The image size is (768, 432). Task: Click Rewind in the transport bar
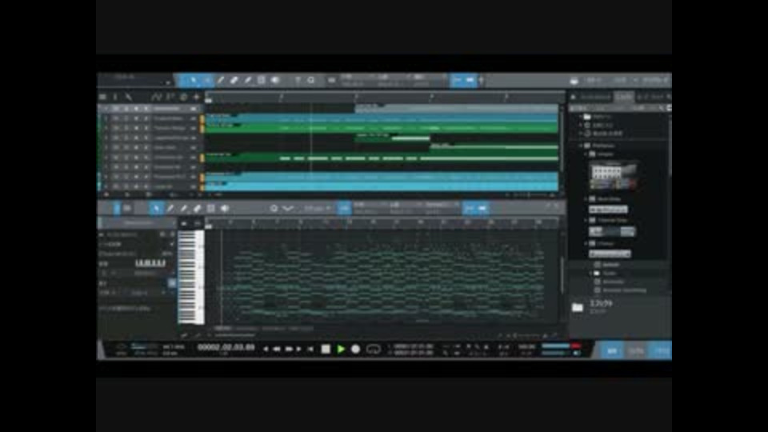[x=277, y=350]
